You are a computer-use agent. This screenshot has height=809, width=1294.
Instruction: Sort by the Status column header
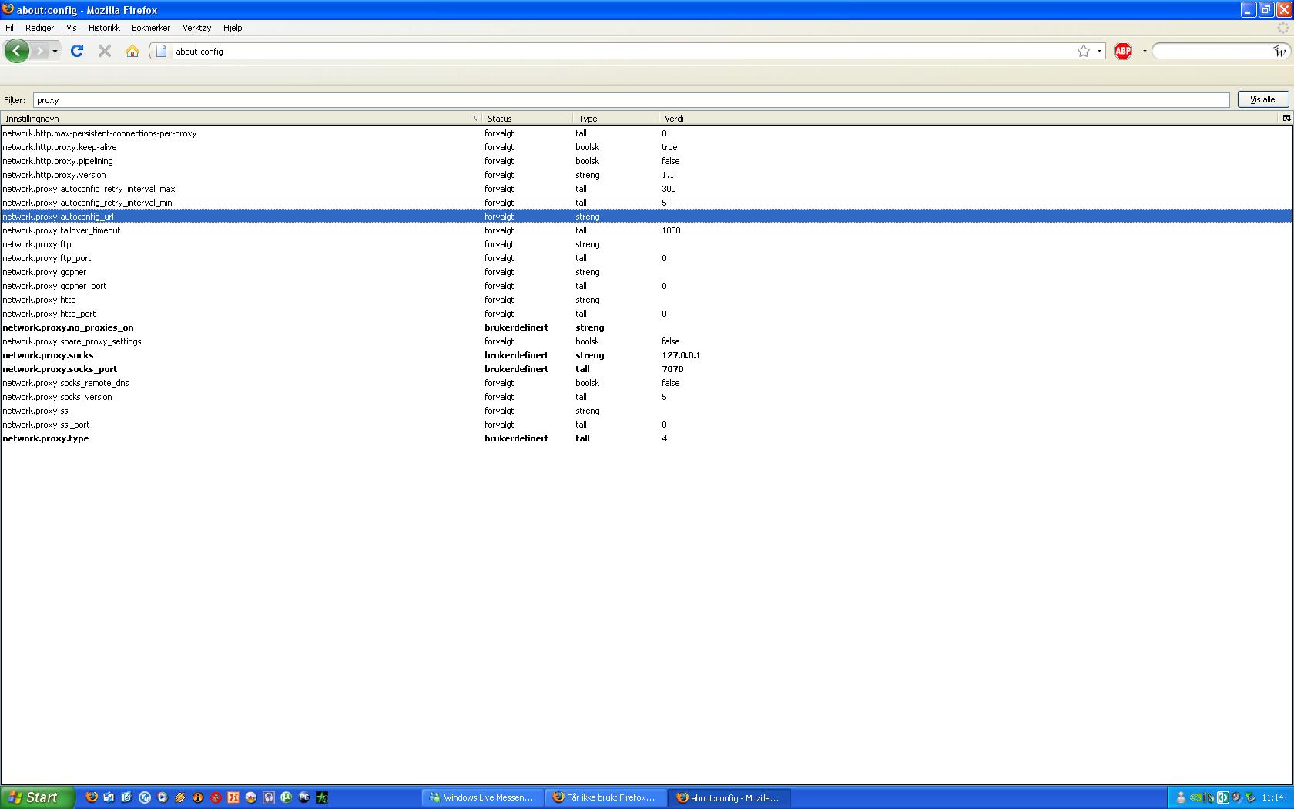point(527,118)
